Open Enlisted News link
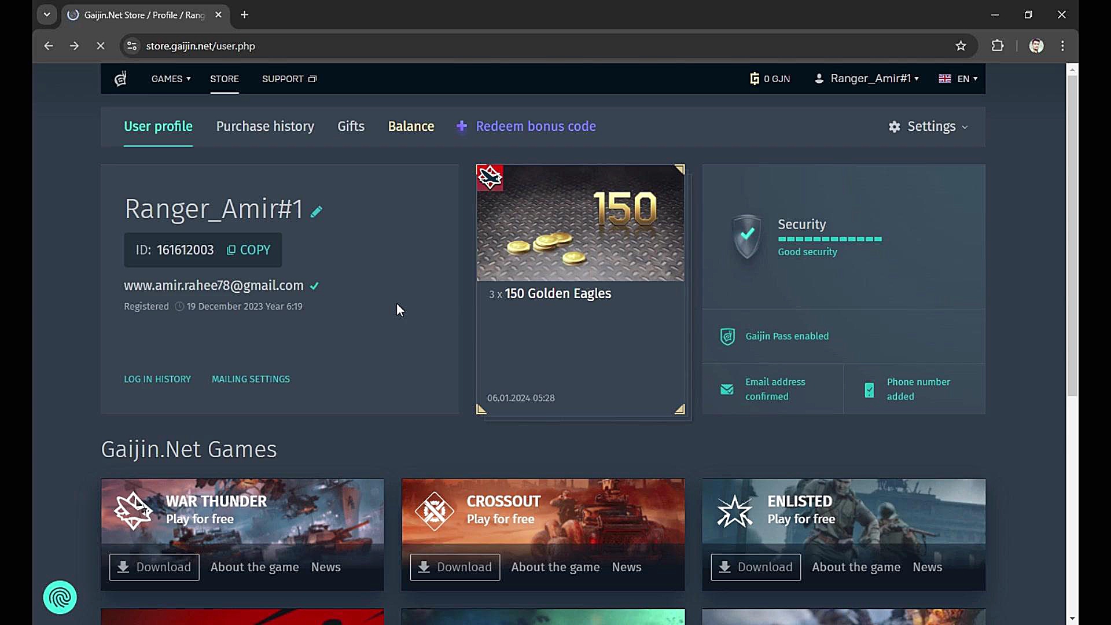 coord(928,567)
